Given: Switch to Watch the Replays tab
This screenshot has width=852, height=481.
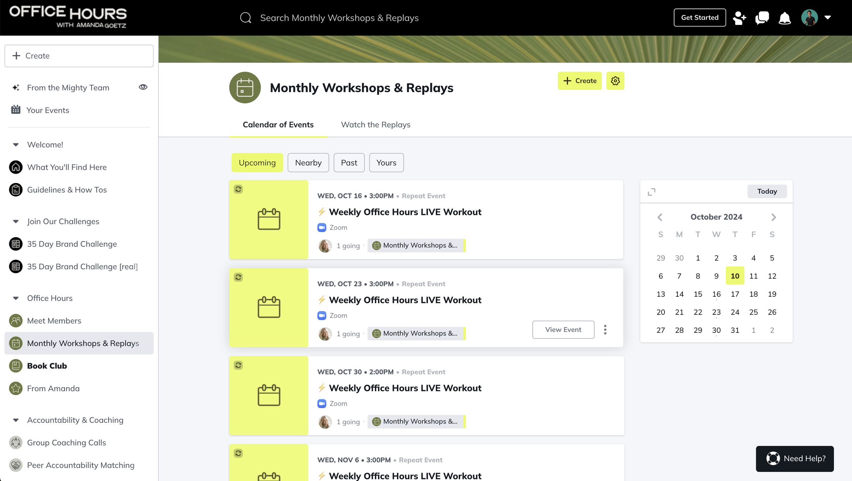Looking at the screenshot, I should [x=375, y=125].
